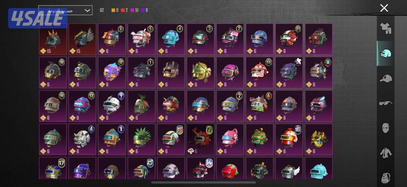Open the jacket category icon in sidebar

pyautogui.click(x=385, y=153)
